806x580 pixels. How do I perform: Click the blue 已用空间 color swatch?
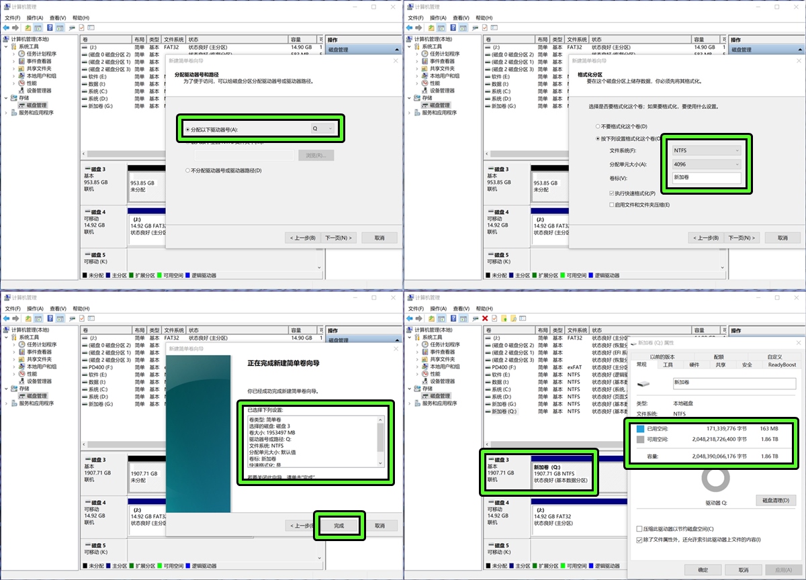pos(641,428)
